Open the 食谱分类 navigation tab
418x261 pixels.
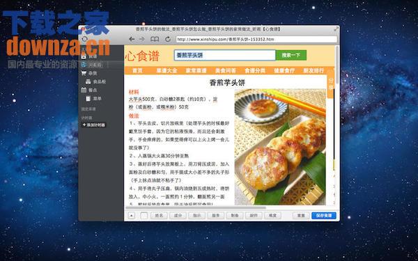click(x=255, y=70)
